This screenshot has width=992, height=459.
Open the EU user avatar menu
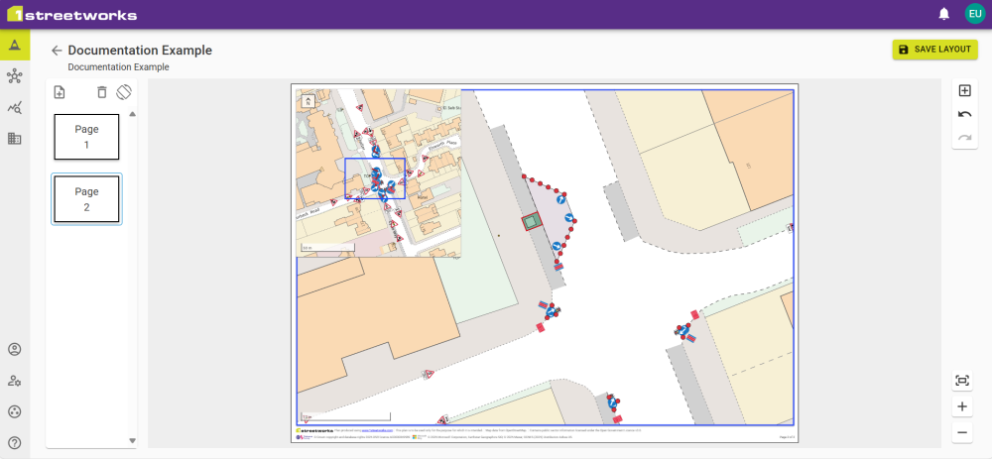974,14
